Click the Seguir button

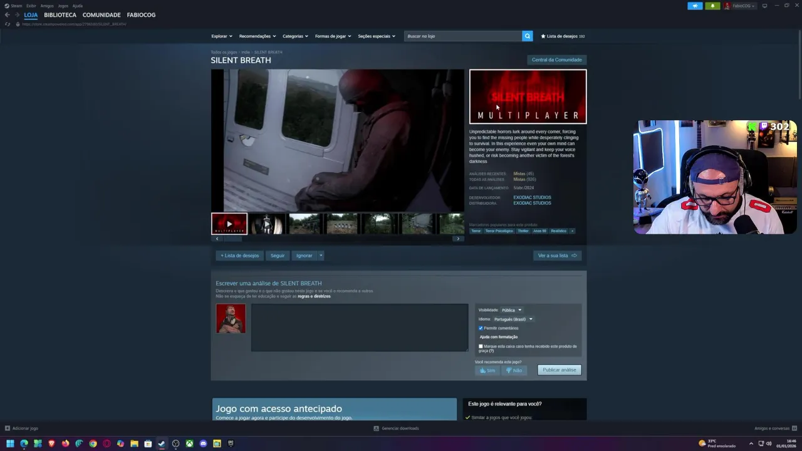point(278,256)
